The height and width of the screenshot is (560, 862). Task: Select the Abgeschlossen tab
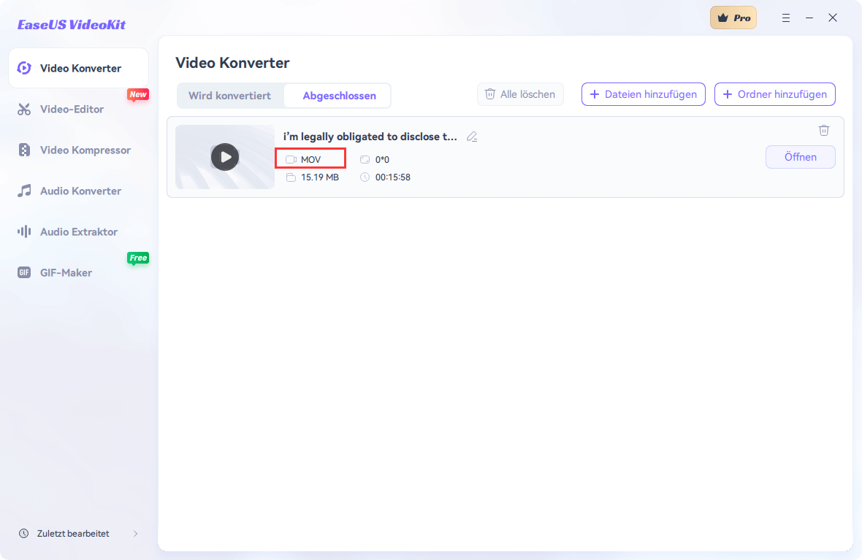tap(339, 96)
